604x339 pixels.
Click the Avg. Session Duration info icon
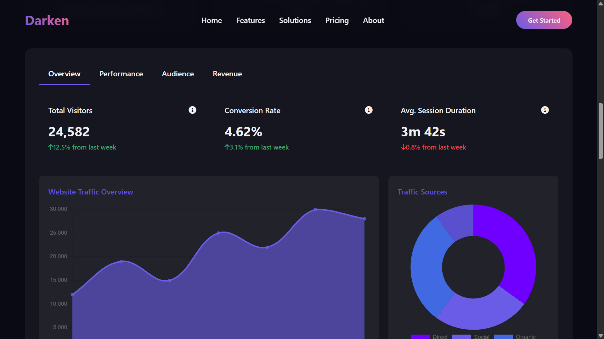(545, 110)
